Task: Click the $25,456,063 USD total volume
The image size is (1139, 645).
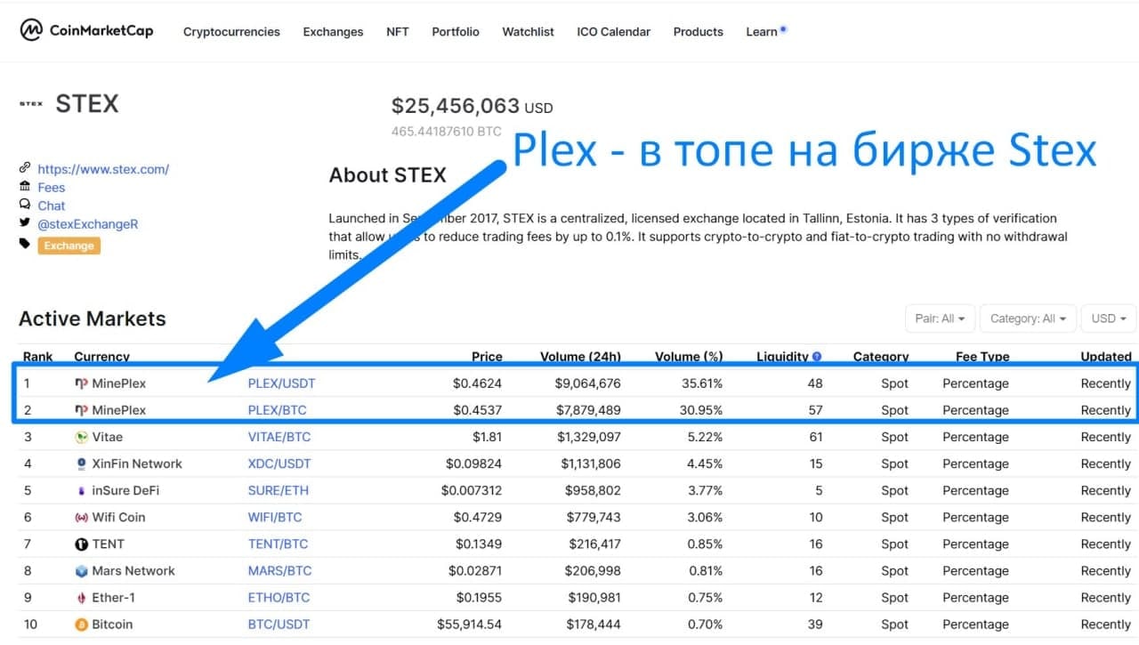Action: coord(472,106)
